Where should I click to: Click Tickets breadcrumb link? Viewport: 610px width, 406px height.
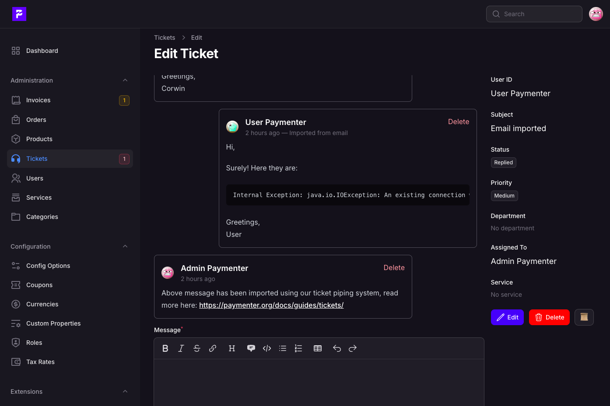coord(165,38)
